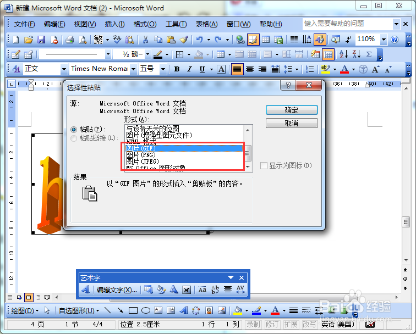This screenshot has height=334, width=416.
Task: Click WordArt Shape icon on WordArt toolbar
Action: tap(174, 290)
